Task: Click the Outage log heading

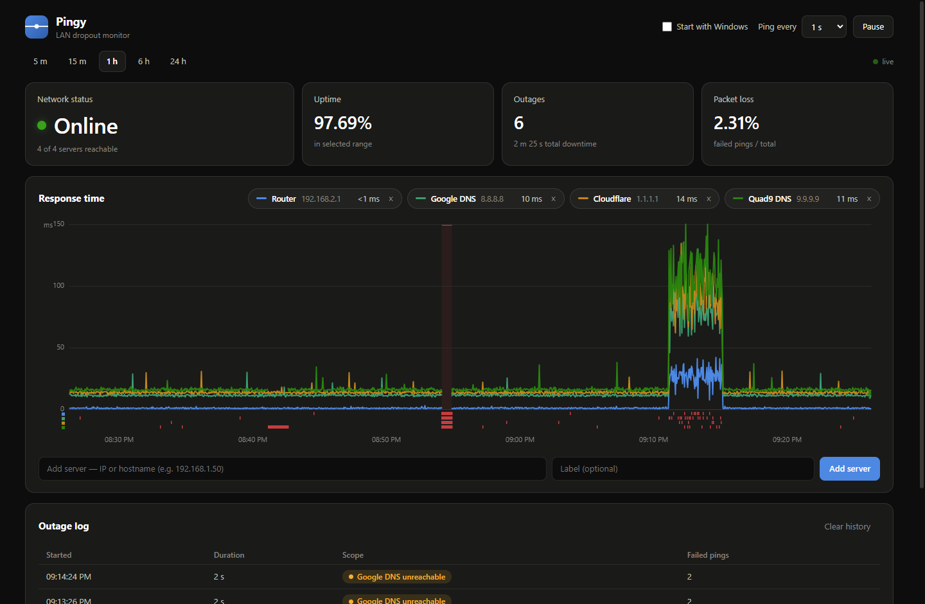Action: click(64, 526)
